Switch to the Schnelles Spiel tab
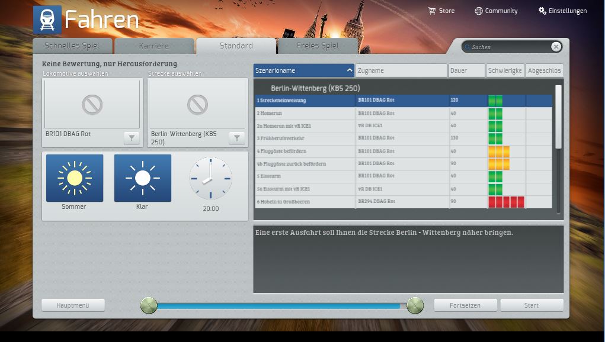Viewport: 605px width, 342px height. 72,46
